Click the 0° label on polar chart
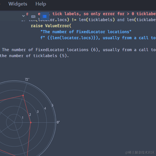 pos(58,122)
